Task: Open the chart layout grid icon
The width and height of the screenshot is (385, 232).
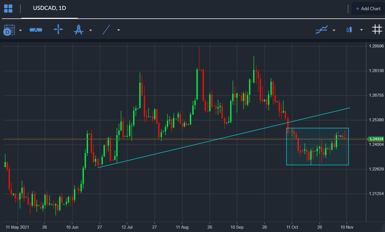Action: (x=8, y=9)
